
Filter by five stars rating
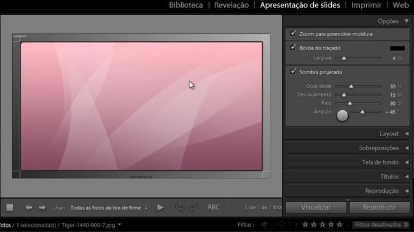click(x=340, y=224)
